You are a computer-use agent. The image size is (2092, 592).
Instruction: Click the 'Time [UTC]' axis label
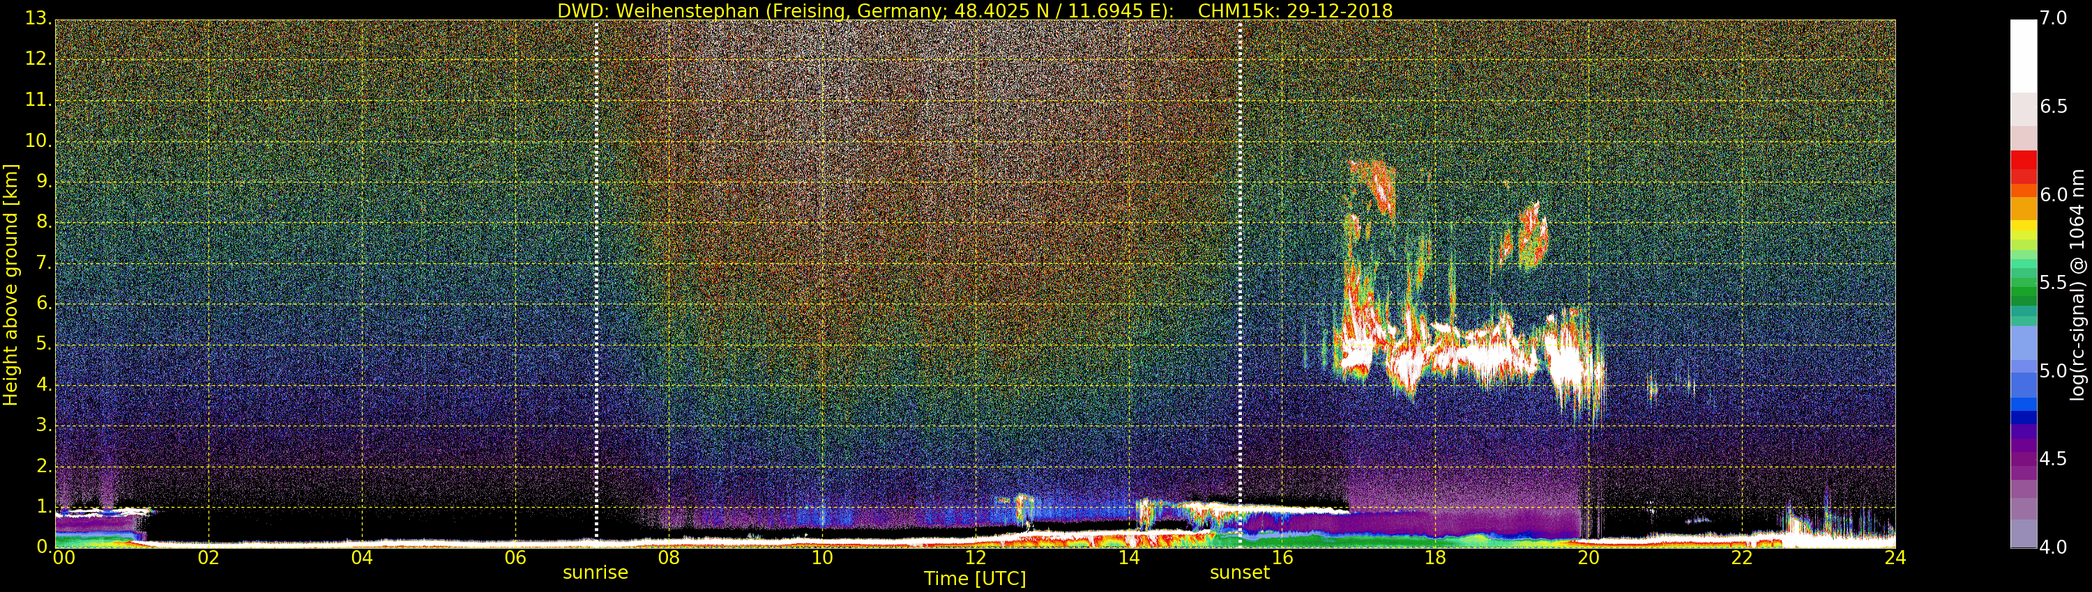pyautogui.click(x=975, y=579)
